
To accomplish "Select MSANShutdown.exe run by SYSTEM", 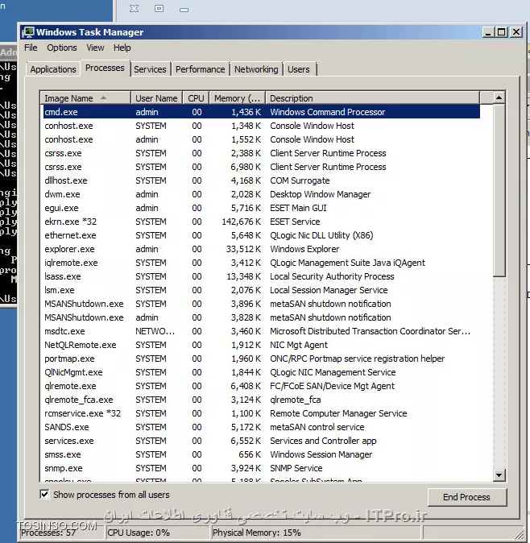I will [x=262, y=304].
